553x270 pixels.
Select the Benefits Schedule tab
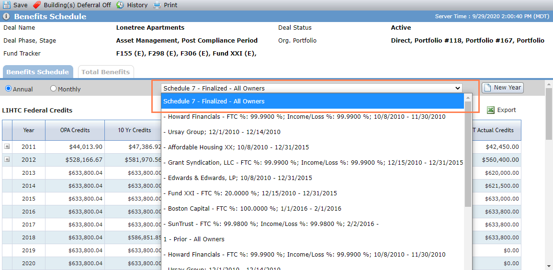(x=38, y=72)
